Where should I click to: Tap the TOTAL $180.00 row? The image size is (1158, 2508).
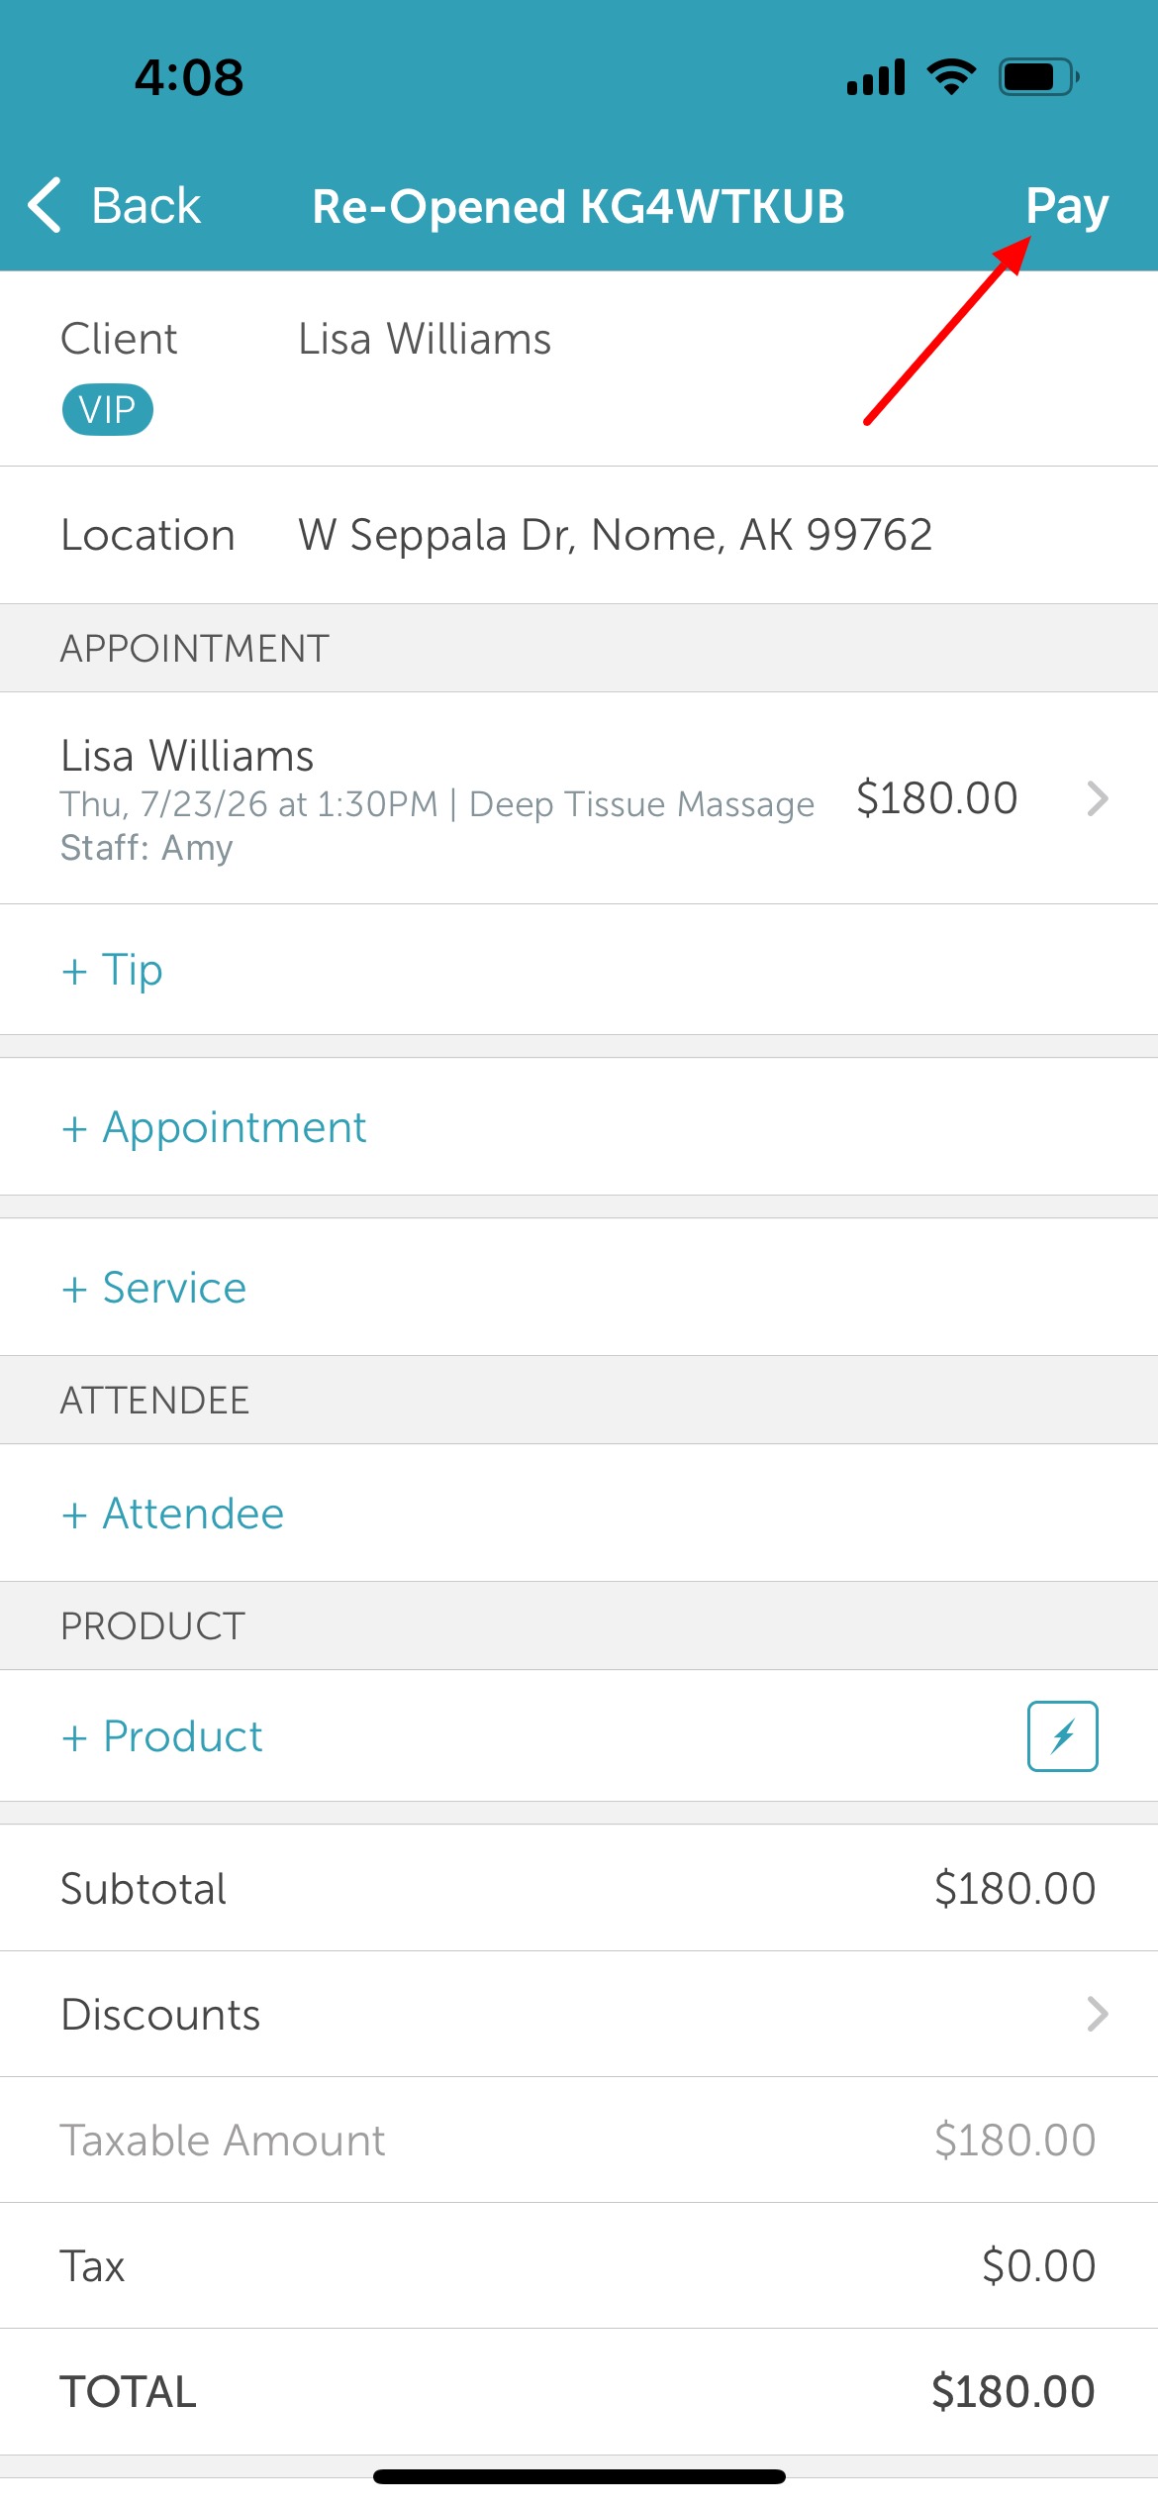pos(579,2391)
